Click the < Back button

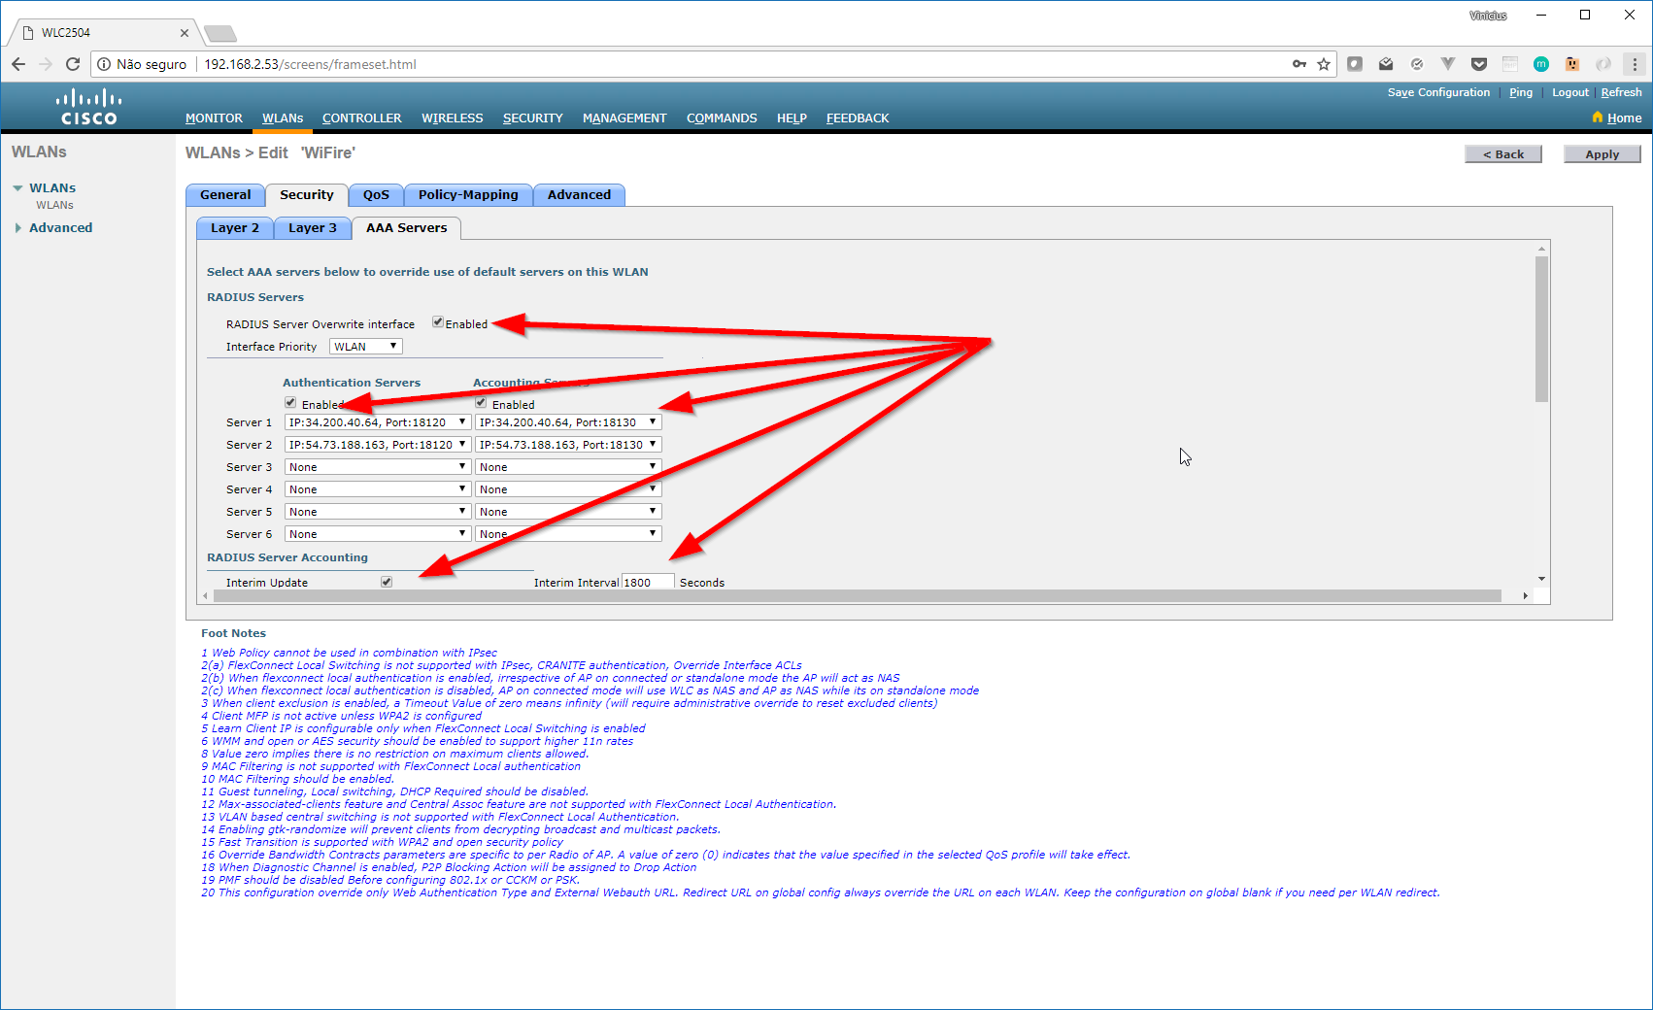tap(1503, 154)
